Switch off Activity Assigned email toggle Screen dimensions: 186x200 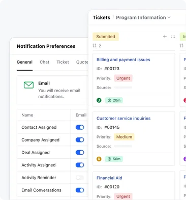pos(80,165)
